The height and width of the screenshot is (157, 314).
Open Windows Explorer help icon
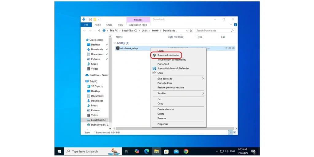click(x=235, y=25)
